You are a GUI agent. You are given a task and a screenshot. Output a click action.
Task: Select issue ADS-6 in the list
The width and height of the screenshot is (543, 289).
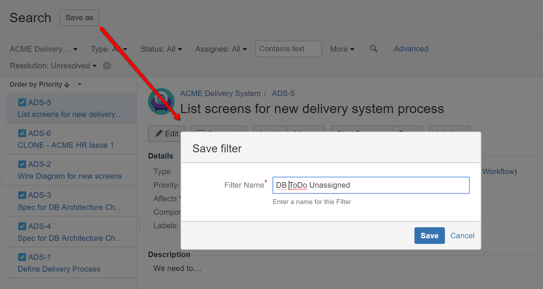40,133
